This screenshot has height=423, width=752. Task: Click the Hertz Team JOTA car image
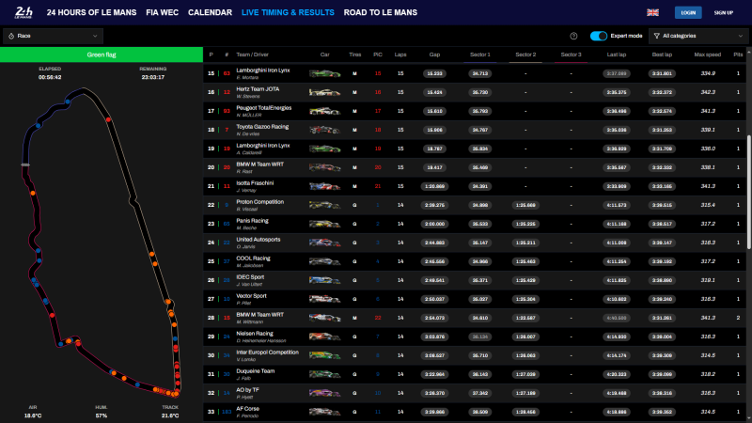324,92
